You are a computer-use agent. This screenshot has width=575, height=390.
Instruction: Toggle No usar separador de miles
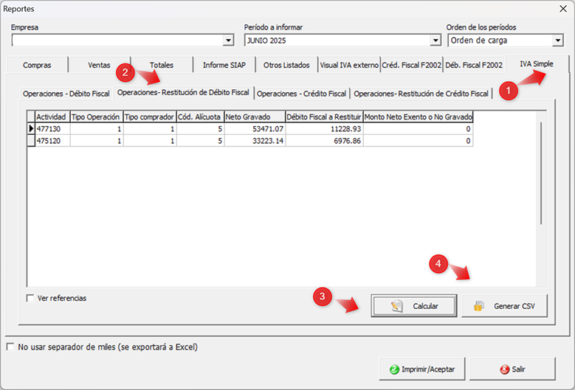click(x=10, y=347)
